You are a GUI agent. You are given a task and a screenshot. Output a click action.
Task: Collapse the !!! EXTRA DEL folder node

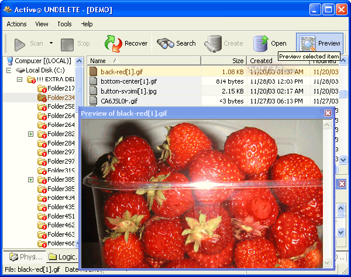tap(19, 79)
